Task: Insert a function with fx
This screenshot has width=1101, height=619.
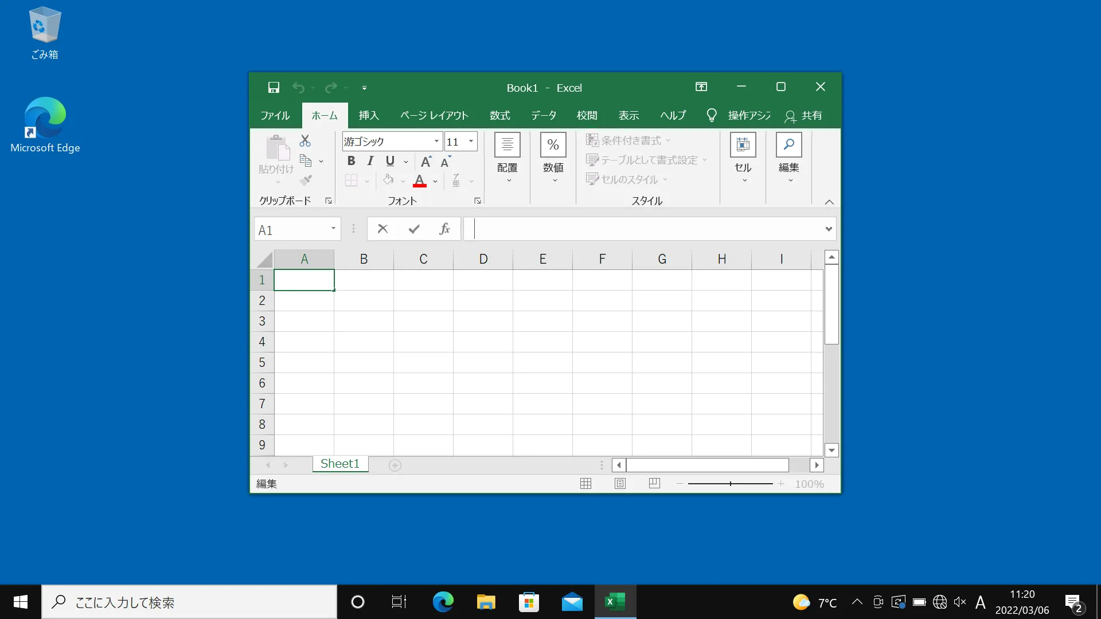Action: click(444, 229)
